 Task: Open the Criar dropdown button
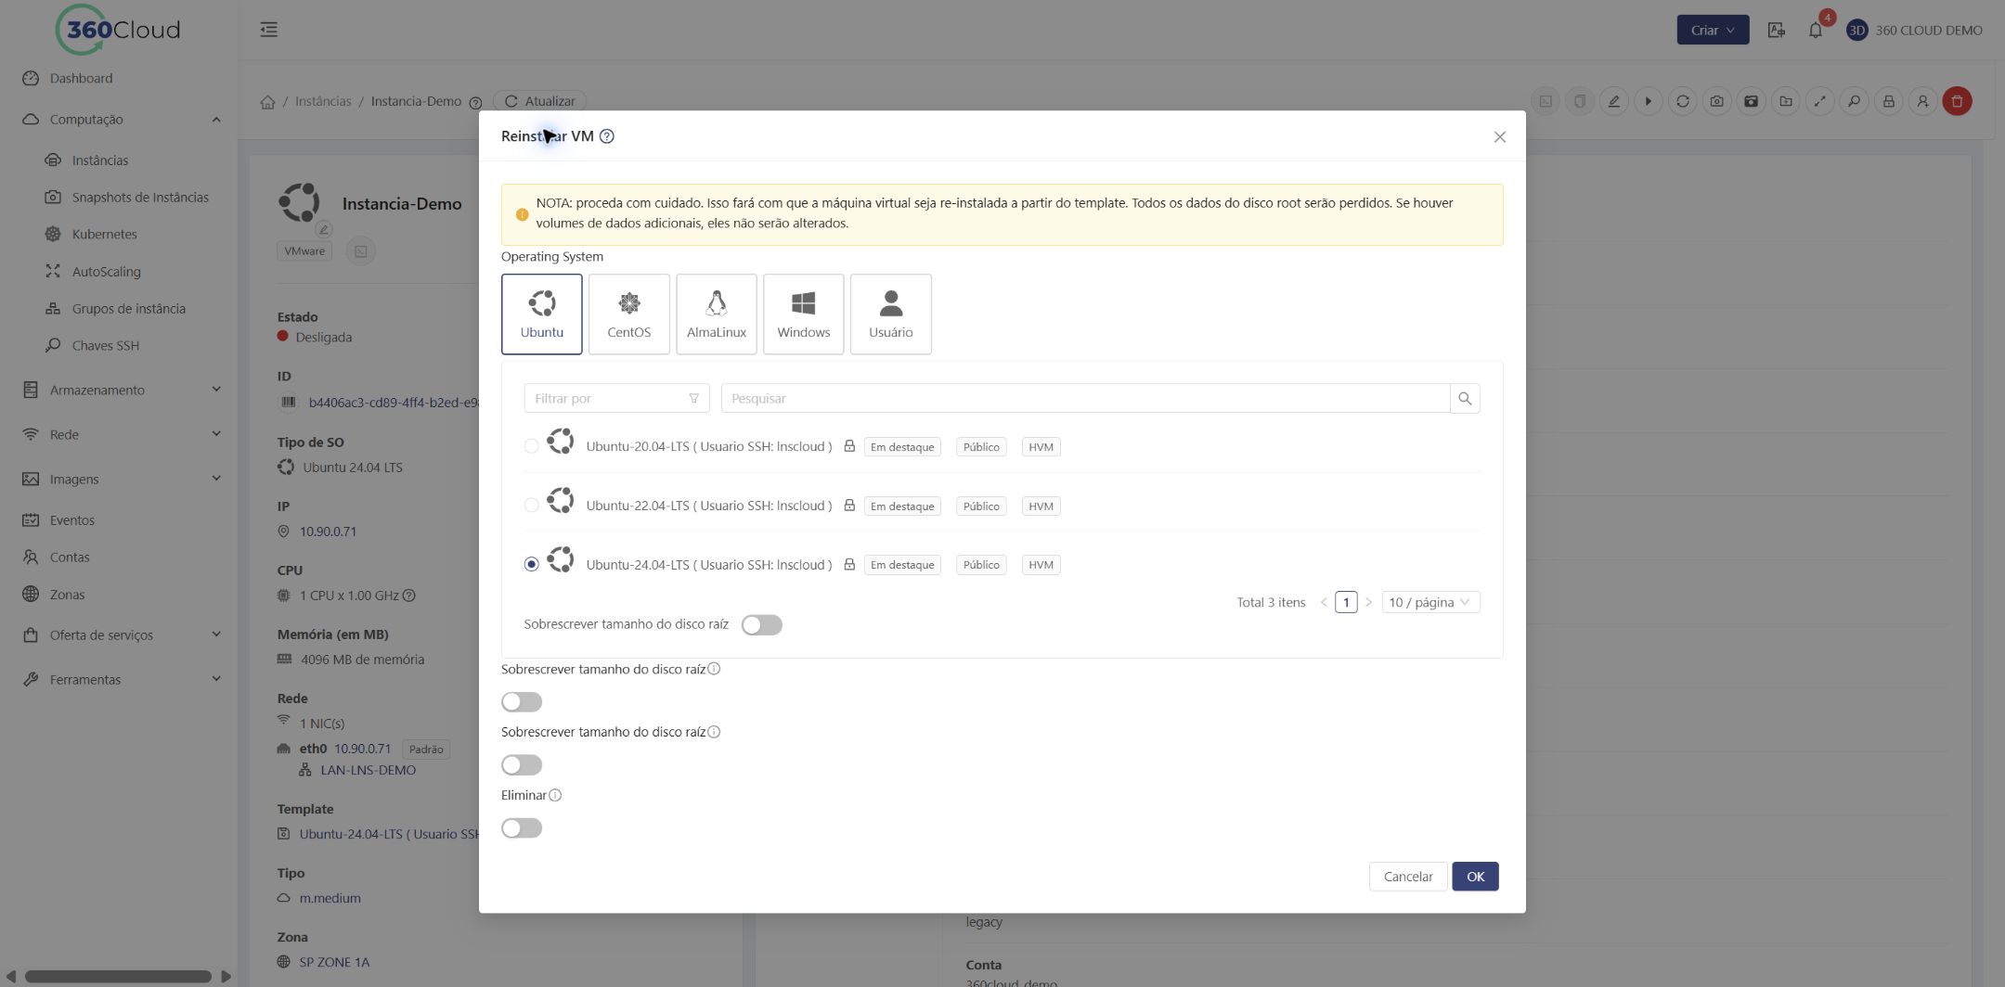point(1713,30)
